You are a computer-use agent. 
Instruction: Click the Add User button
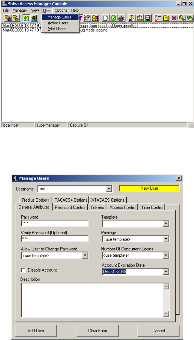click(x=36, y=331)
